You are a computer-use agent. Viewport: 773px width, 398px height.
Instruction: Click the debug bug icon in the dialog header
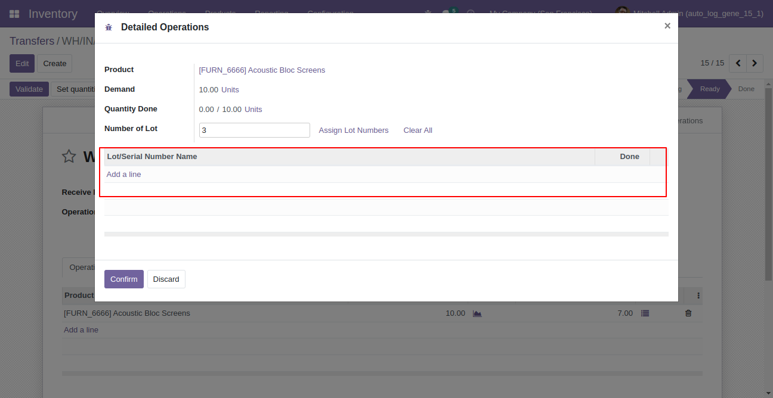[109, 27]
